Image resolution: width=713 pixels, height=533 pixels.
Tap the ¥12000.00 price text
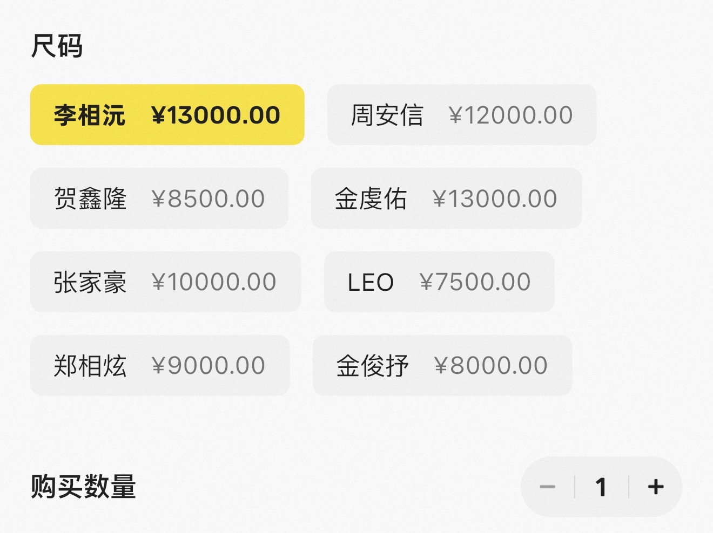[x=511, y=115]
